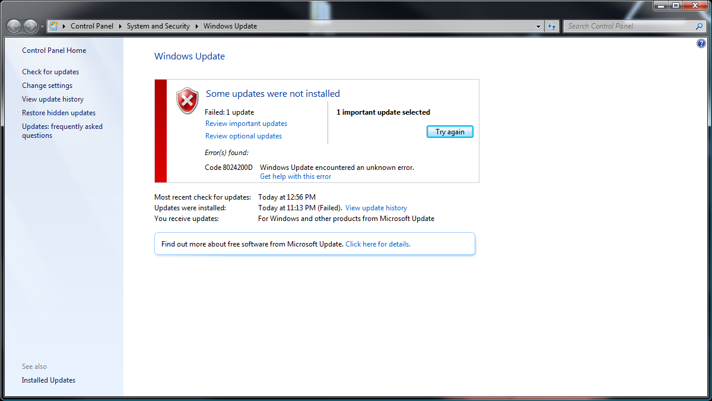Open Change settings link
Image resolution: width=712 pixels, height=401 pixels.
pyautogui.click(x=47, y=86)
